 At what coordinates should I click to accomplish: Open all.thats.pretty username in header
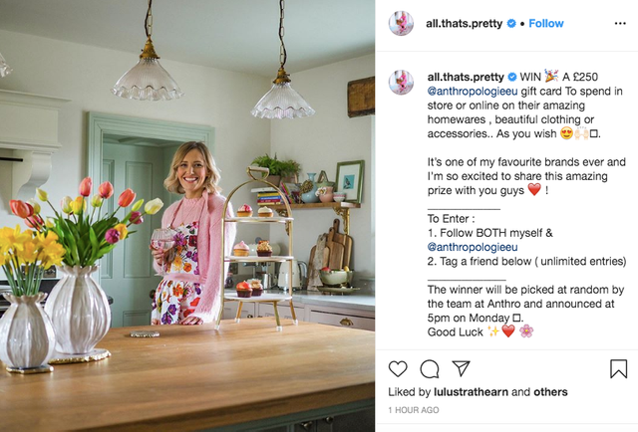coord(464,24)
